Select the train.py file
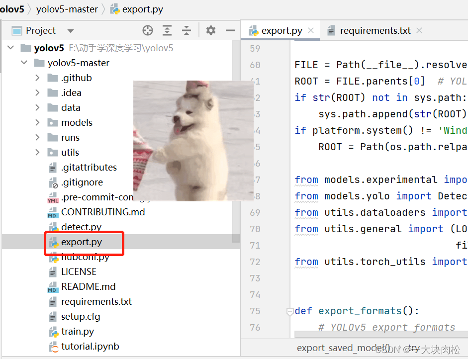Image resolution: width=468 pixels, height=359 pixels. pos(78,332)
